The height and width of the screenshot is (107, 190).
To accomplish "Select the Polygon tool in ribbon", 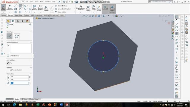I will click(20, 12).
